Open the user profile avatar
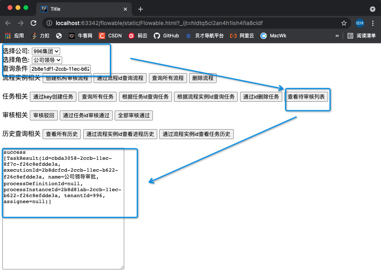Screen dimensions: 381x275 pos(360,23)
